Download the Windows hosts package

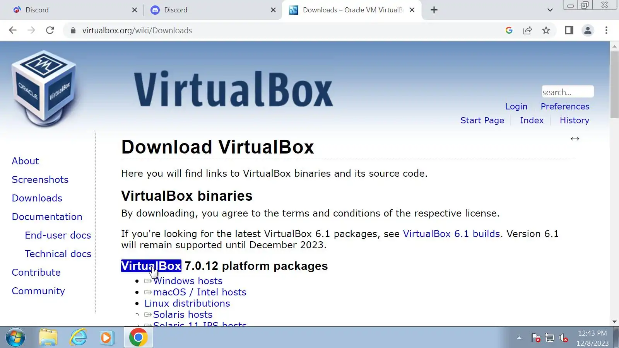click(x=188, y=281)
